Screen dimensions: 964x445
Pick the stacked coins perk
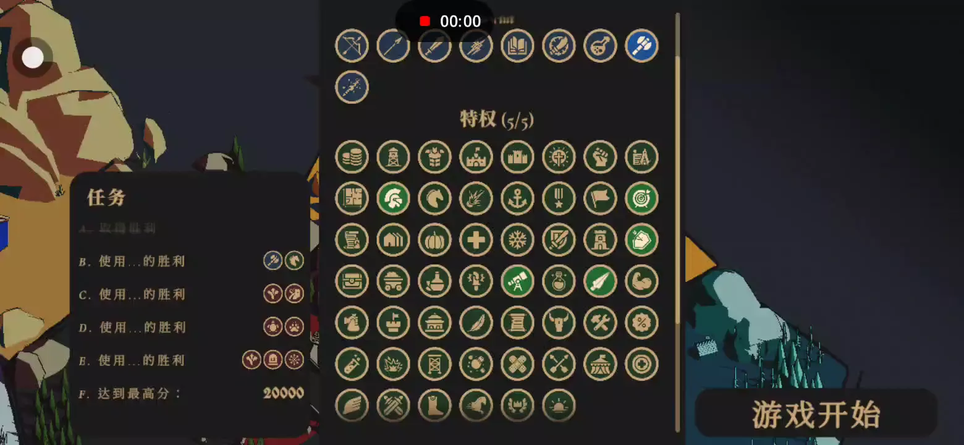tap(352, 157)
